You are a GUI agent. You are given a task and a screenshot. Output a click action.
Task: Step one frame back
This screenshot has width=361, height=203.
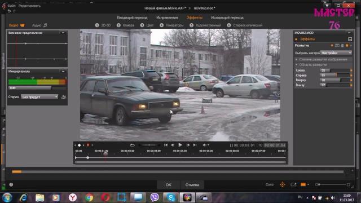point(173,145)
